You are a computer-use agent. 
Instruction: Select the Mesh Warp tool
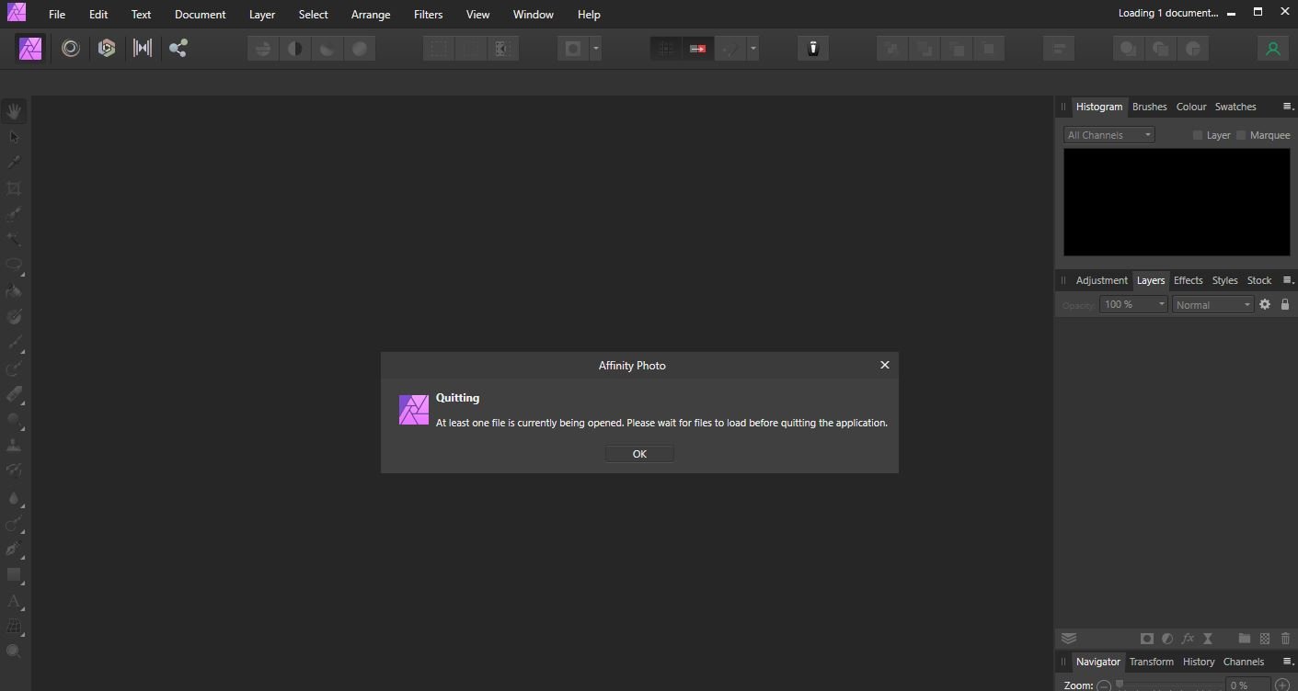[14, 627]
